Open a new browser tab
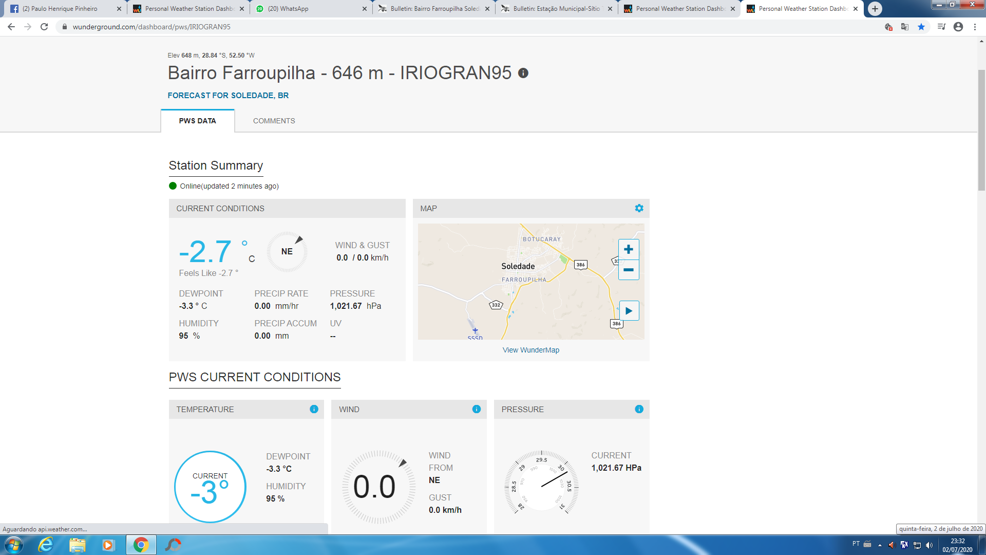The image size is (986, 555). point(875,9)
